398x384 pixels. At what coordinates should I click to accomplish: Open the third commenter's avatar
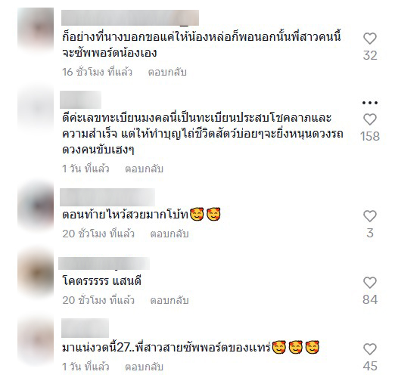(x=36, y=206)
